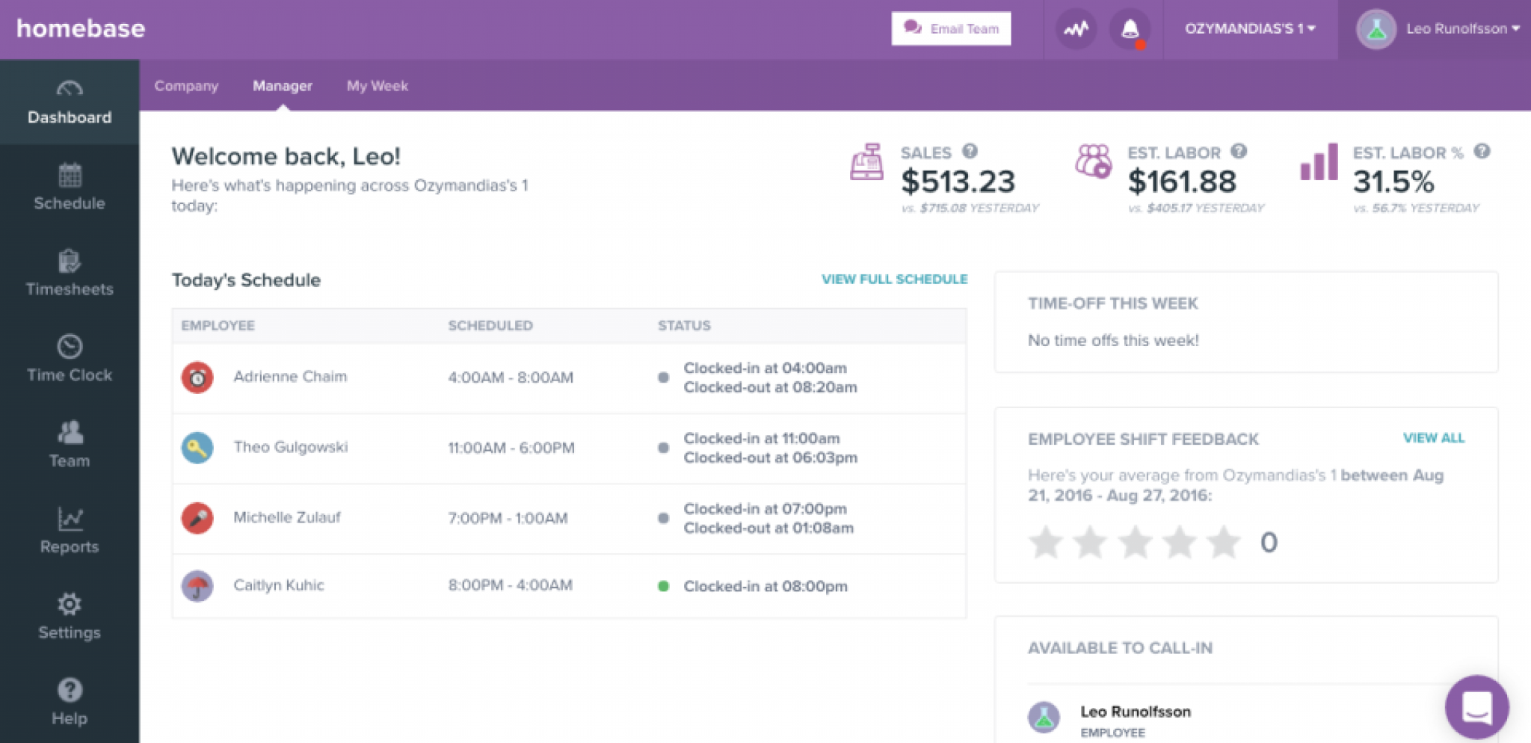Click VIEW ALL in Employee Shift Feedback
Image resolution: width=1531 pixels, height=743 pixels.
pyautogui.click(x=1433, y=439)
